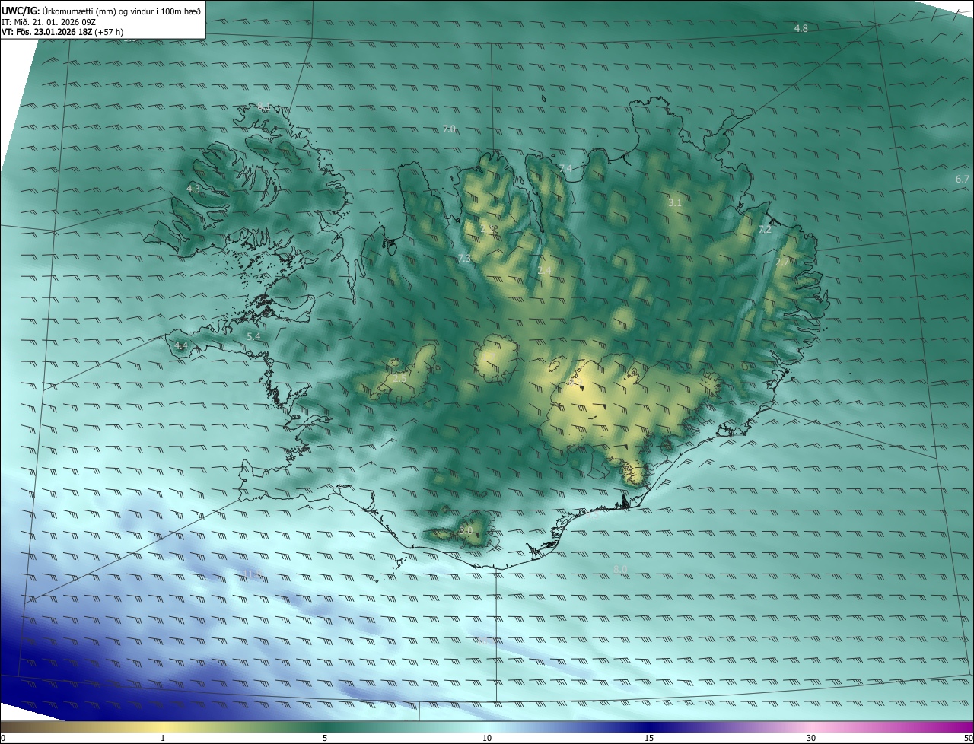This screenshot has width=974, height=744.
Task: Click the colour scale label 0
Action: pyautogui.click(x=3, y=738)
